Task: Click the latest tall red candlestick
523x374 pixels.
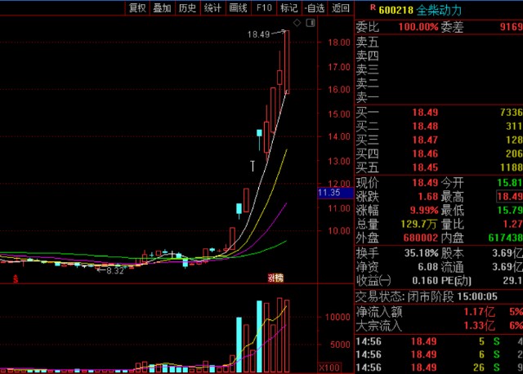Action: (x=287, y=62)
